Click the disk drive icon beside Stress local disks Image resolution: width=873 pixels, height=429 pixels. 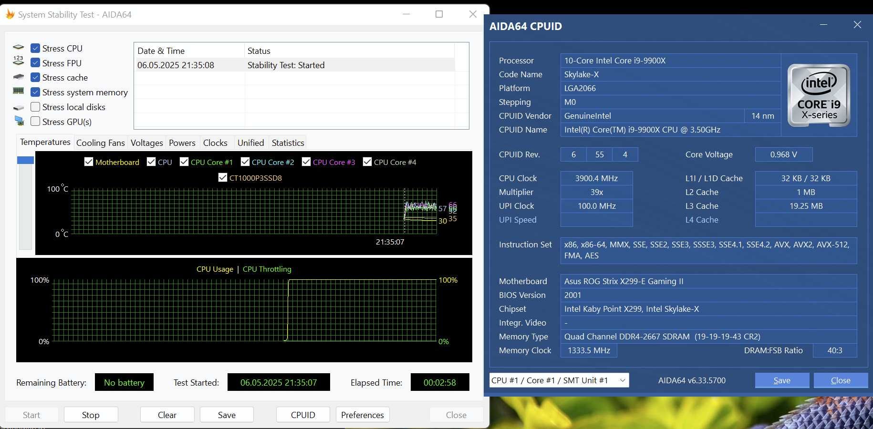pos(19,108)
